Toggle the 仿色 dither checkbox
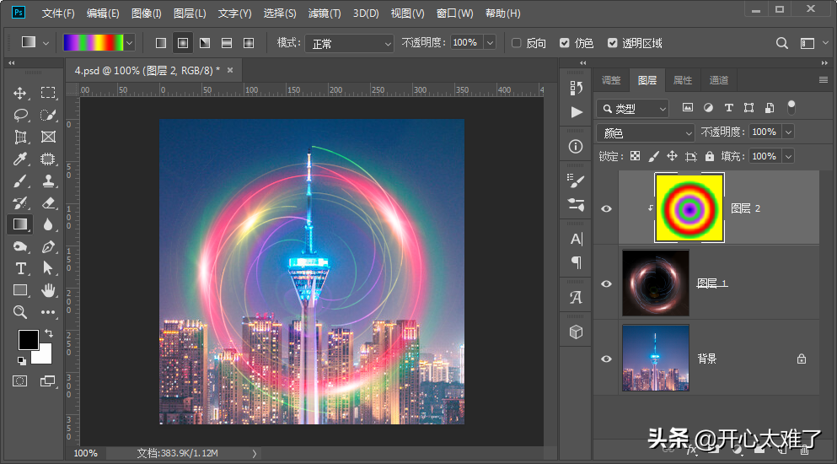 (x=564, y=43)
